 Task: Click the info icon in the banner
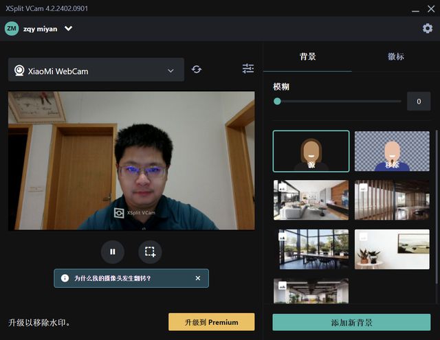(65, 278)
